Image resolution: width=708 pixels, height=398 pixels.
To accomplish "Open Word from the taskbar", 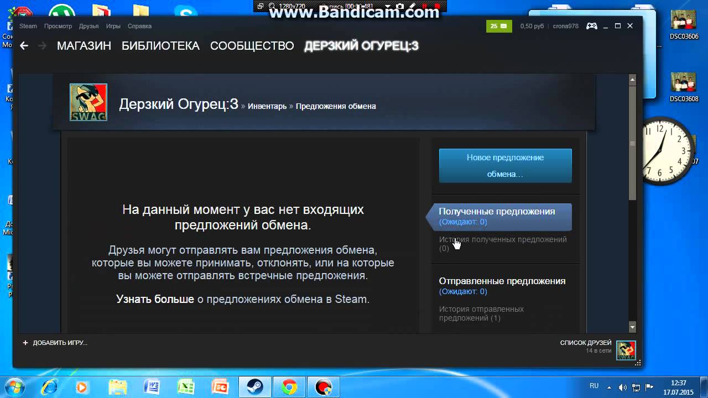I will tap(152, 386).
